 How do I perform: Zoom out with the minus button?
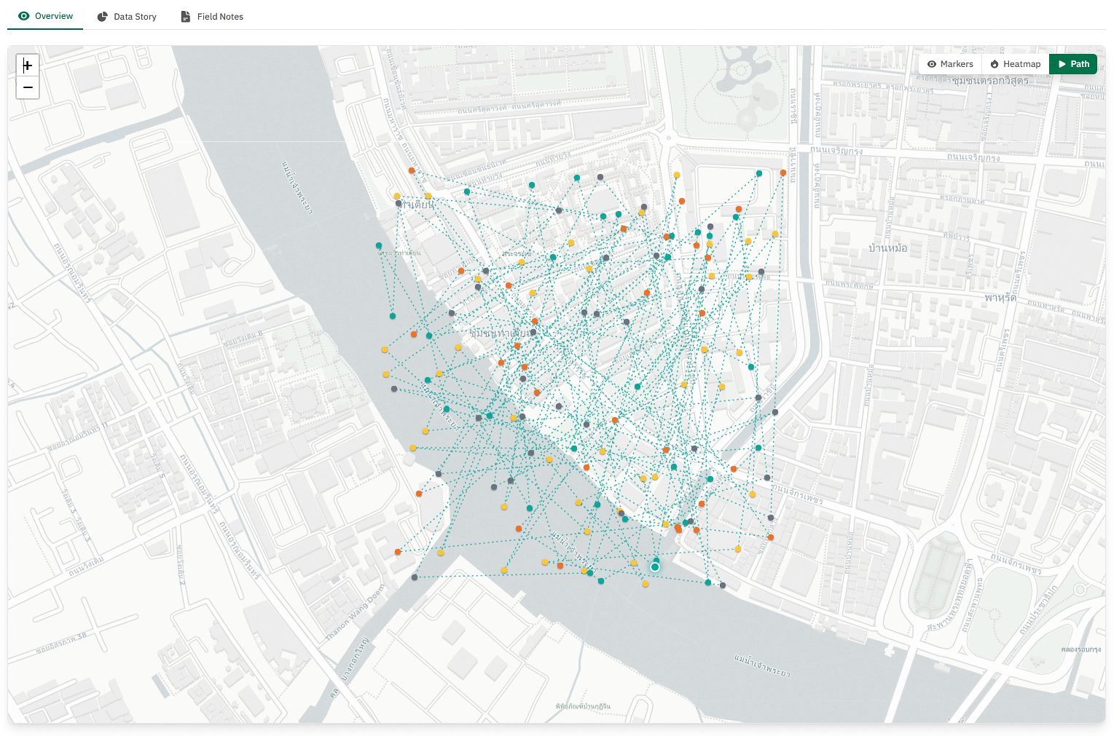[28, 87]
